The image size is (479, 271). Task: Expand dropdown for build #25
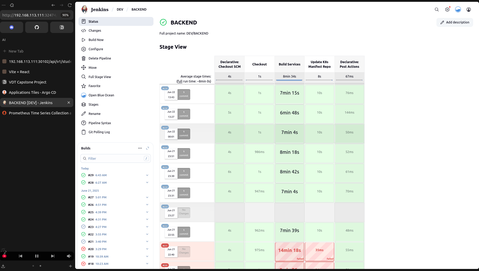pyautogui.click(x=147, y=212)
